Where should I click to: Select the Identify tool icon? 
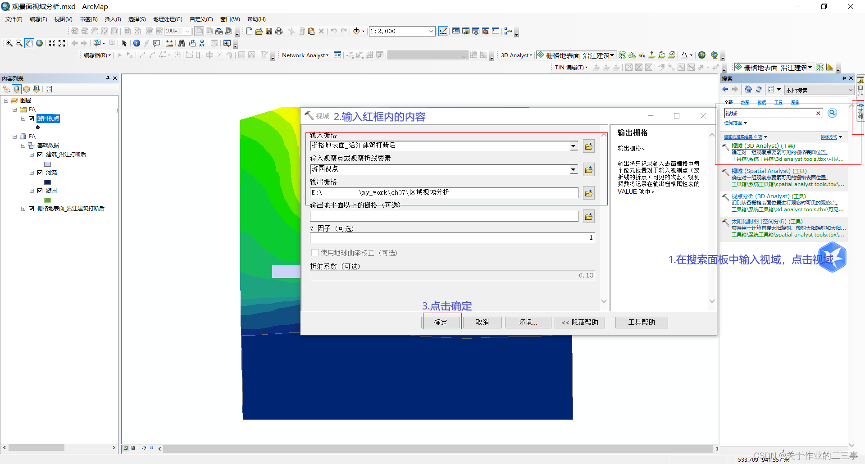[137, 43]
